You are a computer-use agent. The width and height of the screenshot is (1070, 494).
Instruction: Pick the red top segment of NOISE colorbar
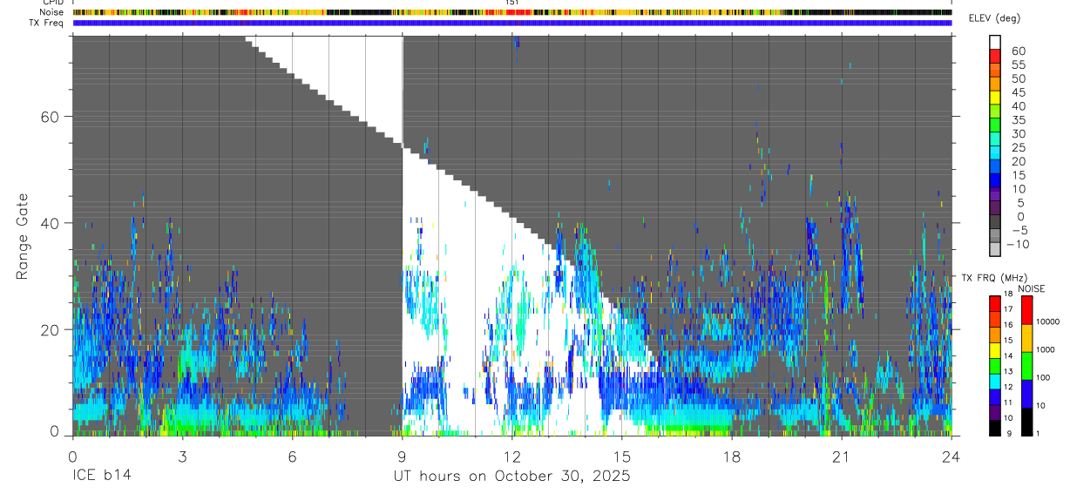click(1026, 310)
